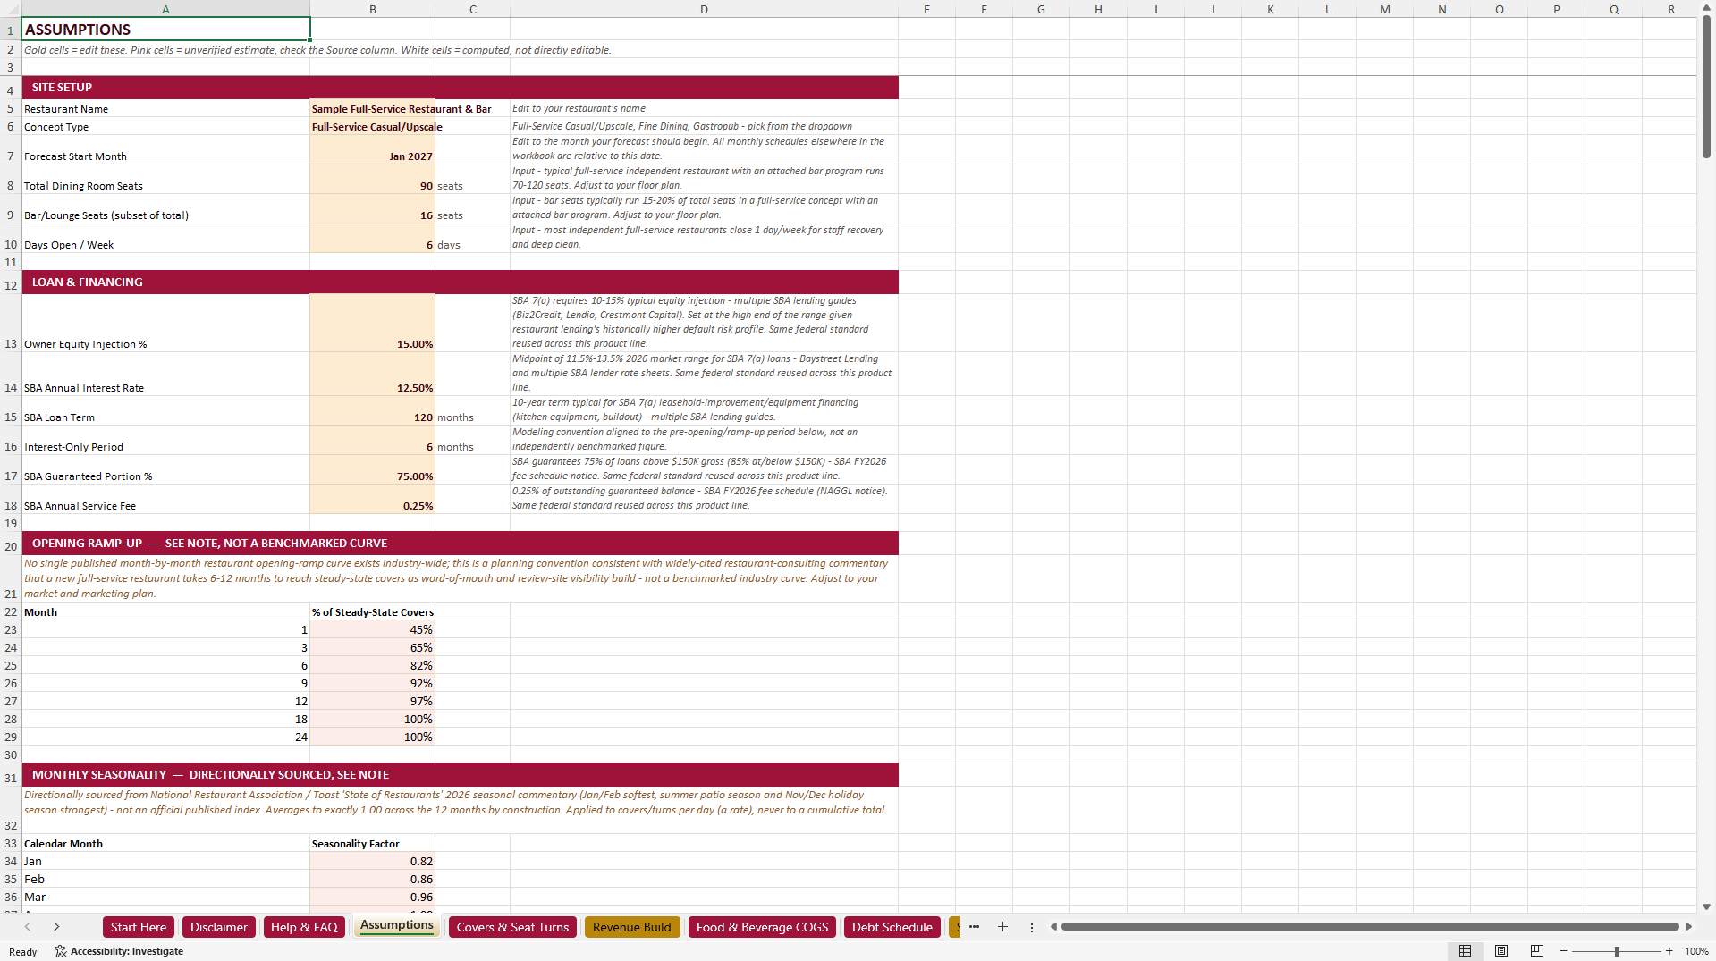Select column A header
Screen dimensions: 1716x961
[165, 9]
